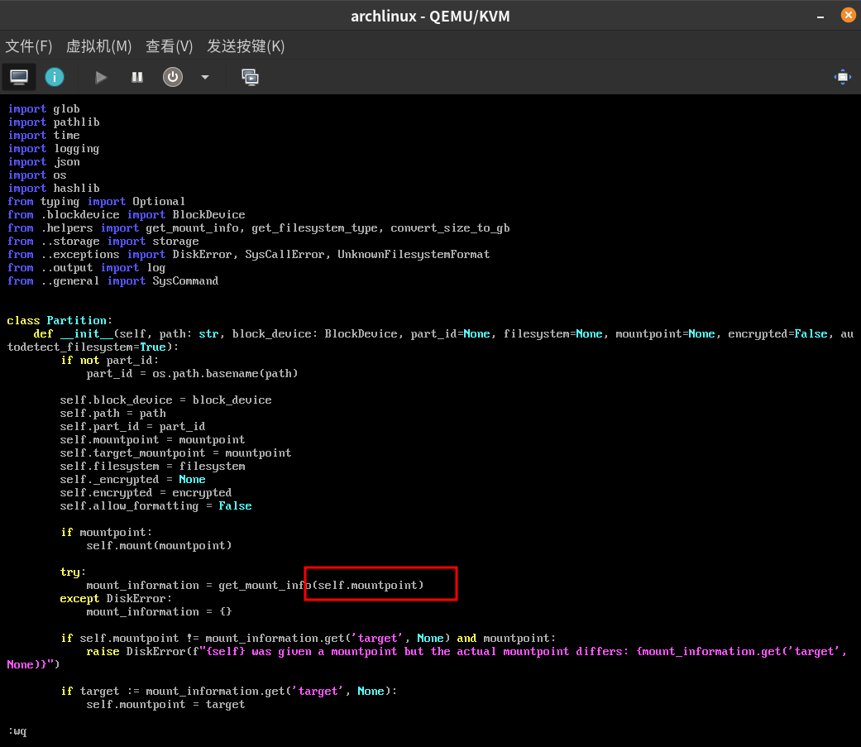Image resolution: width=861 pixels, height=747 pixels.
Task: Click 'self.target_mountpoint = mountpoint' line
Action: 175,453
